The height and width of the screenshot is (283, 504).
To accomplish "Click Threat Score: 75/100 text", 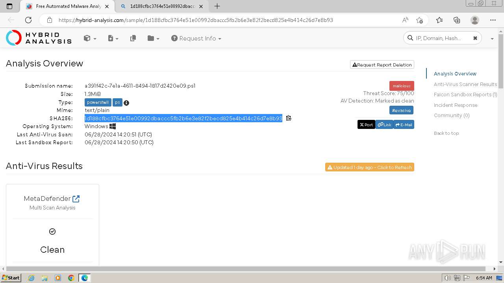I will tap(389, 93).
